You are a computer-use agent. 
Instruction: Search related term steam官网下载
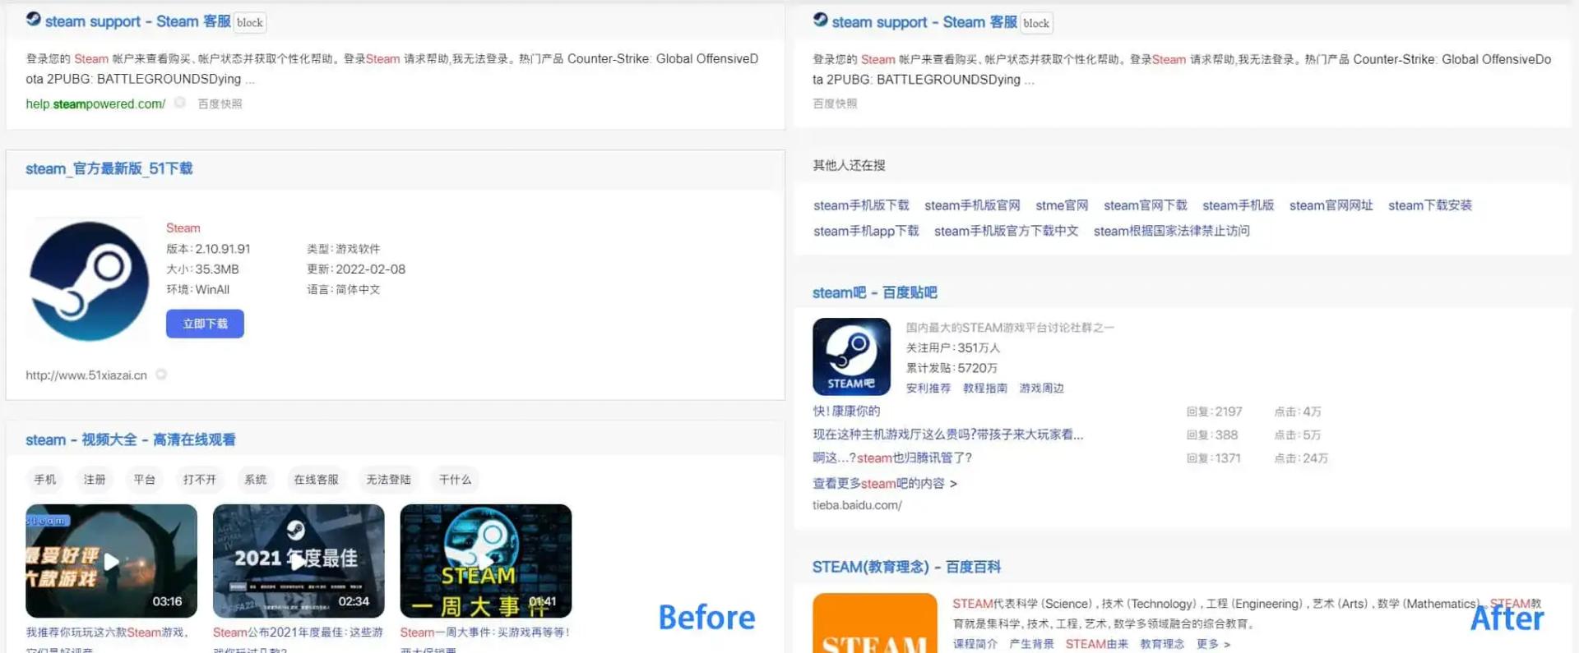(x=1146, y=205)
